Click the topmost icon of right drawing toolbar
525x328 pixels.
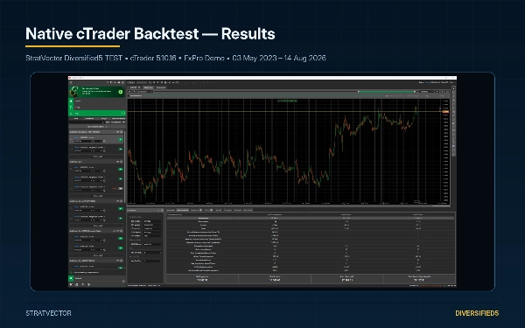[x=453, y=89]
